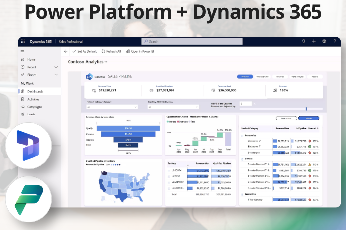Click the Leads phone icon
Image resolution: width=346 pixels, height=230 pixels.
23,114
